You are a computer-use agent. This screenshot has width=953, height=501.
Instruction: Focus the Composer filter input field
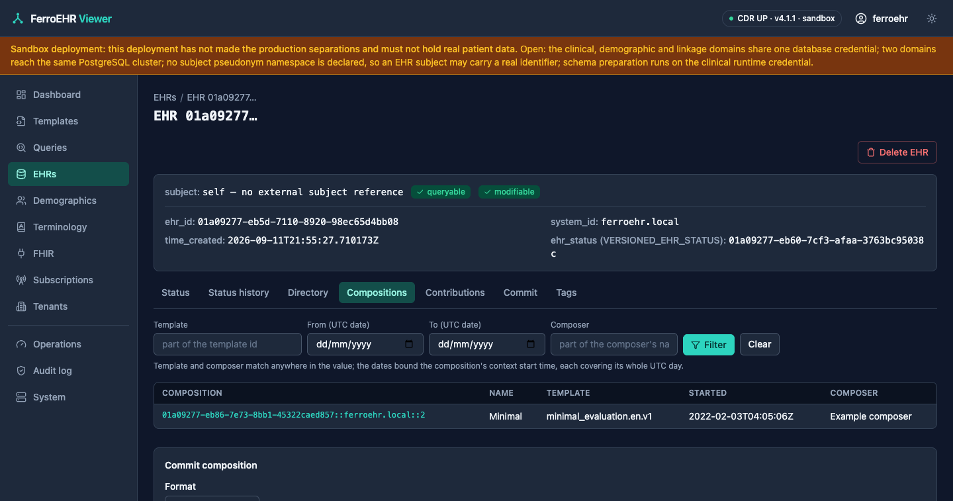[614, 344]
